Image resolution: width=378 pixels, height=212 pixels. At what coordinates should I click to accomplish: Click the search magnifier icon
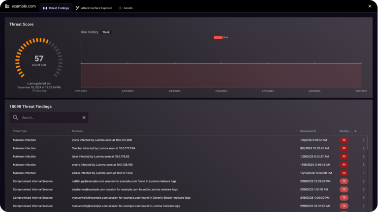[x=15, y=117]
